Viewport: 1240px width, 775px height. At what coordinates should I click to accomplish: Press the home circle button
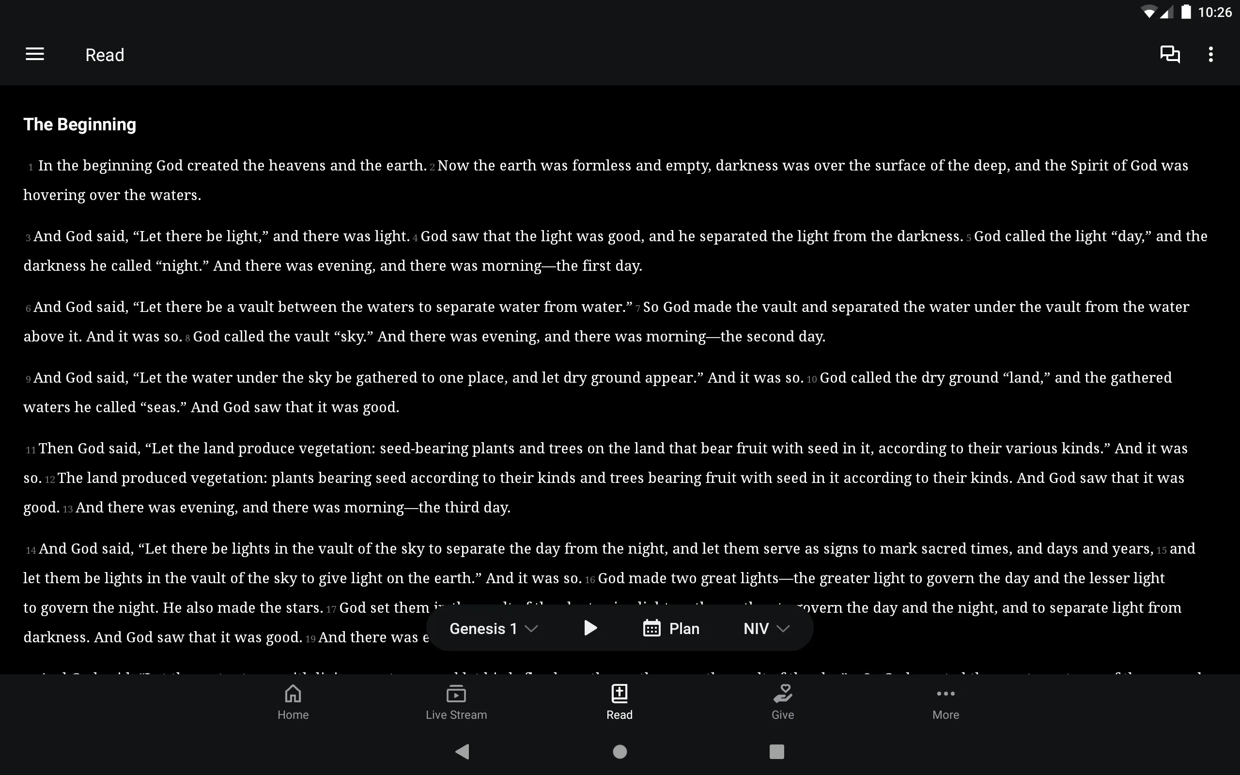620,751
